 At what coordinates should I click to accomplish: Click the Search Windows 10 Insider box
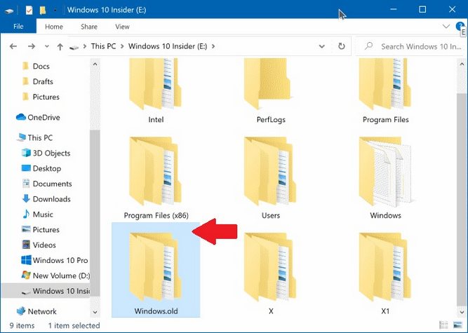click(x=410, y=46)
